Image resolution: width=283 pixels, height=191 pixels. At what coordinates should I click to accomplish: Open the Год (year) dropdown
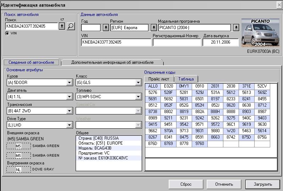[105, 28]
